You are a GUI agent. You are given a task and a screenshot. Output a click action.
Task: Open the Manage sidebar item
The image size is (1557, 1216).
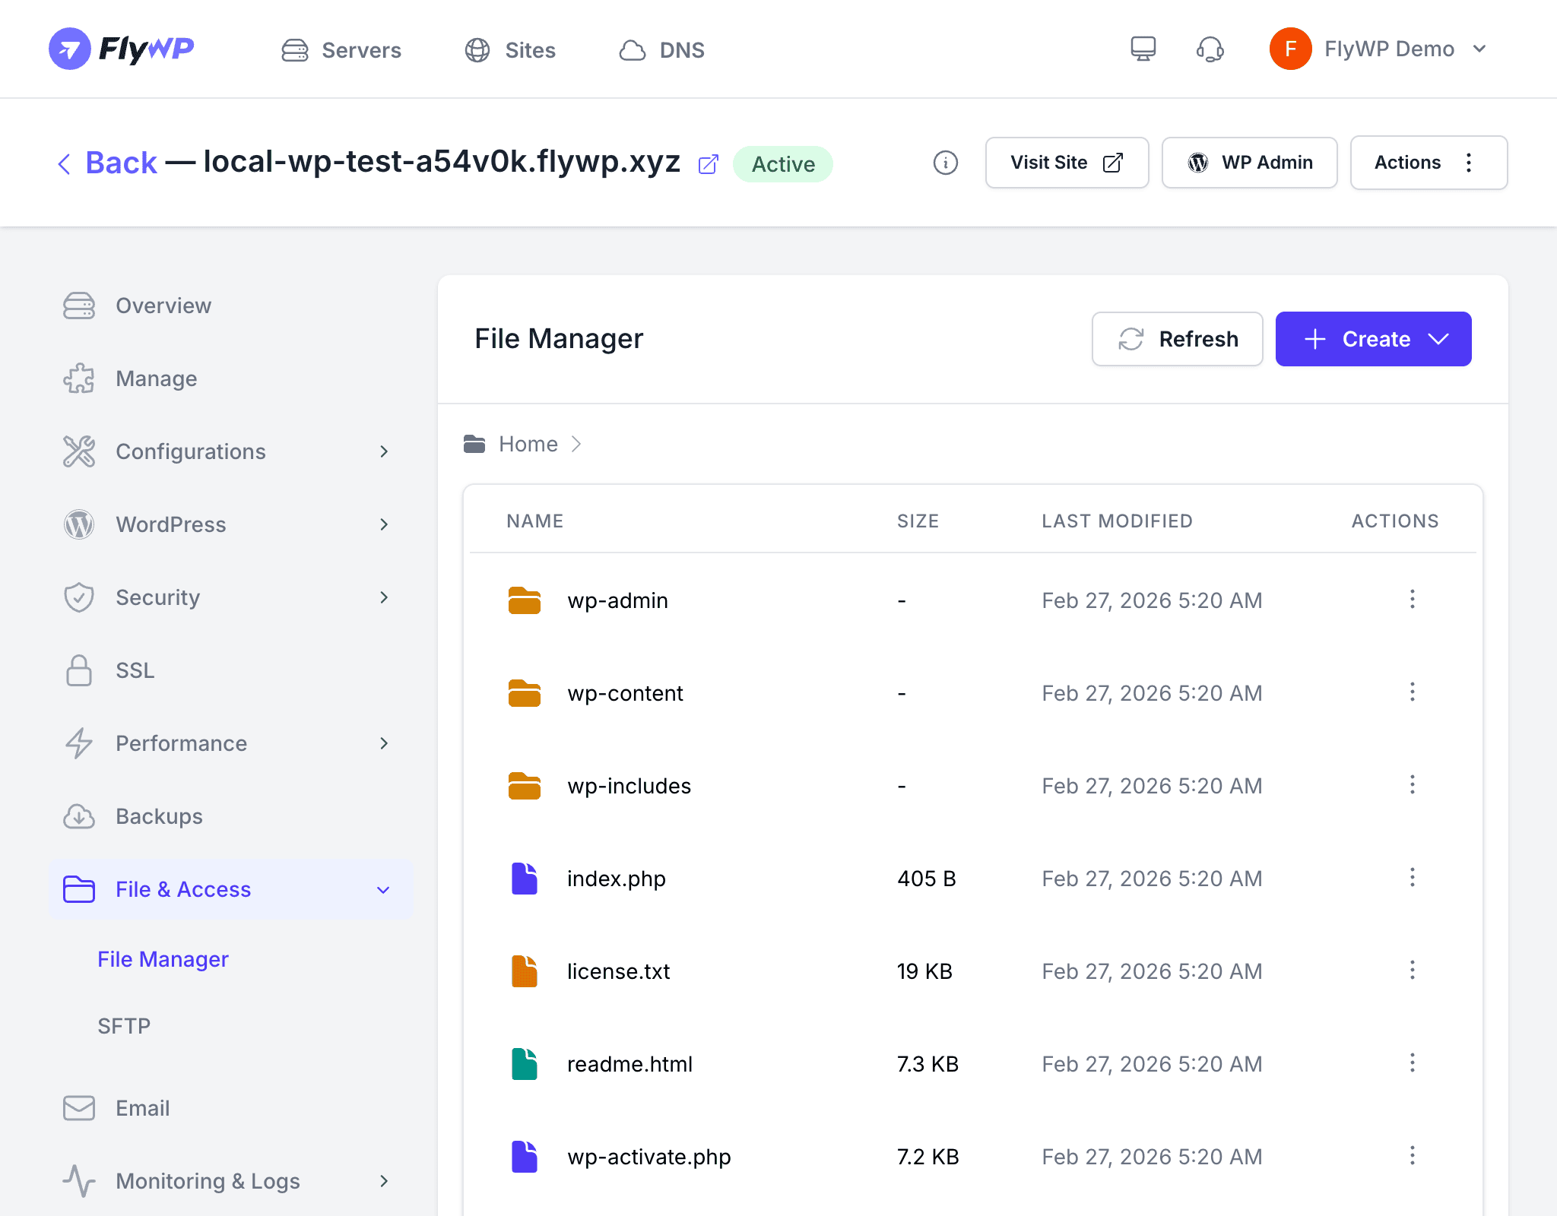pos(231,378)
